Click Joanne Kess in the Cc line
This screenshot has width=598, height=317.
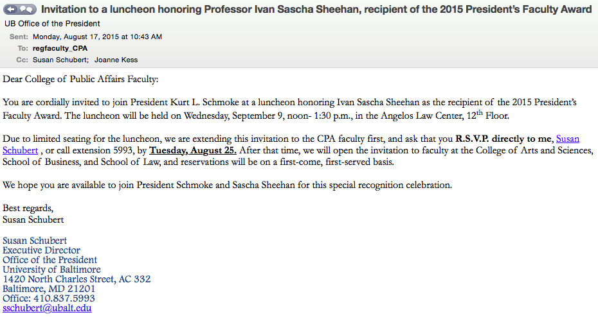[x=116, y=60]
